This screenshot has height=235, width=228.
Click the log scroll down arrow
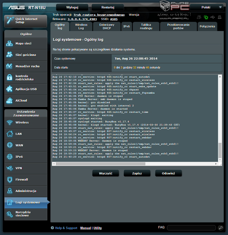220,160
